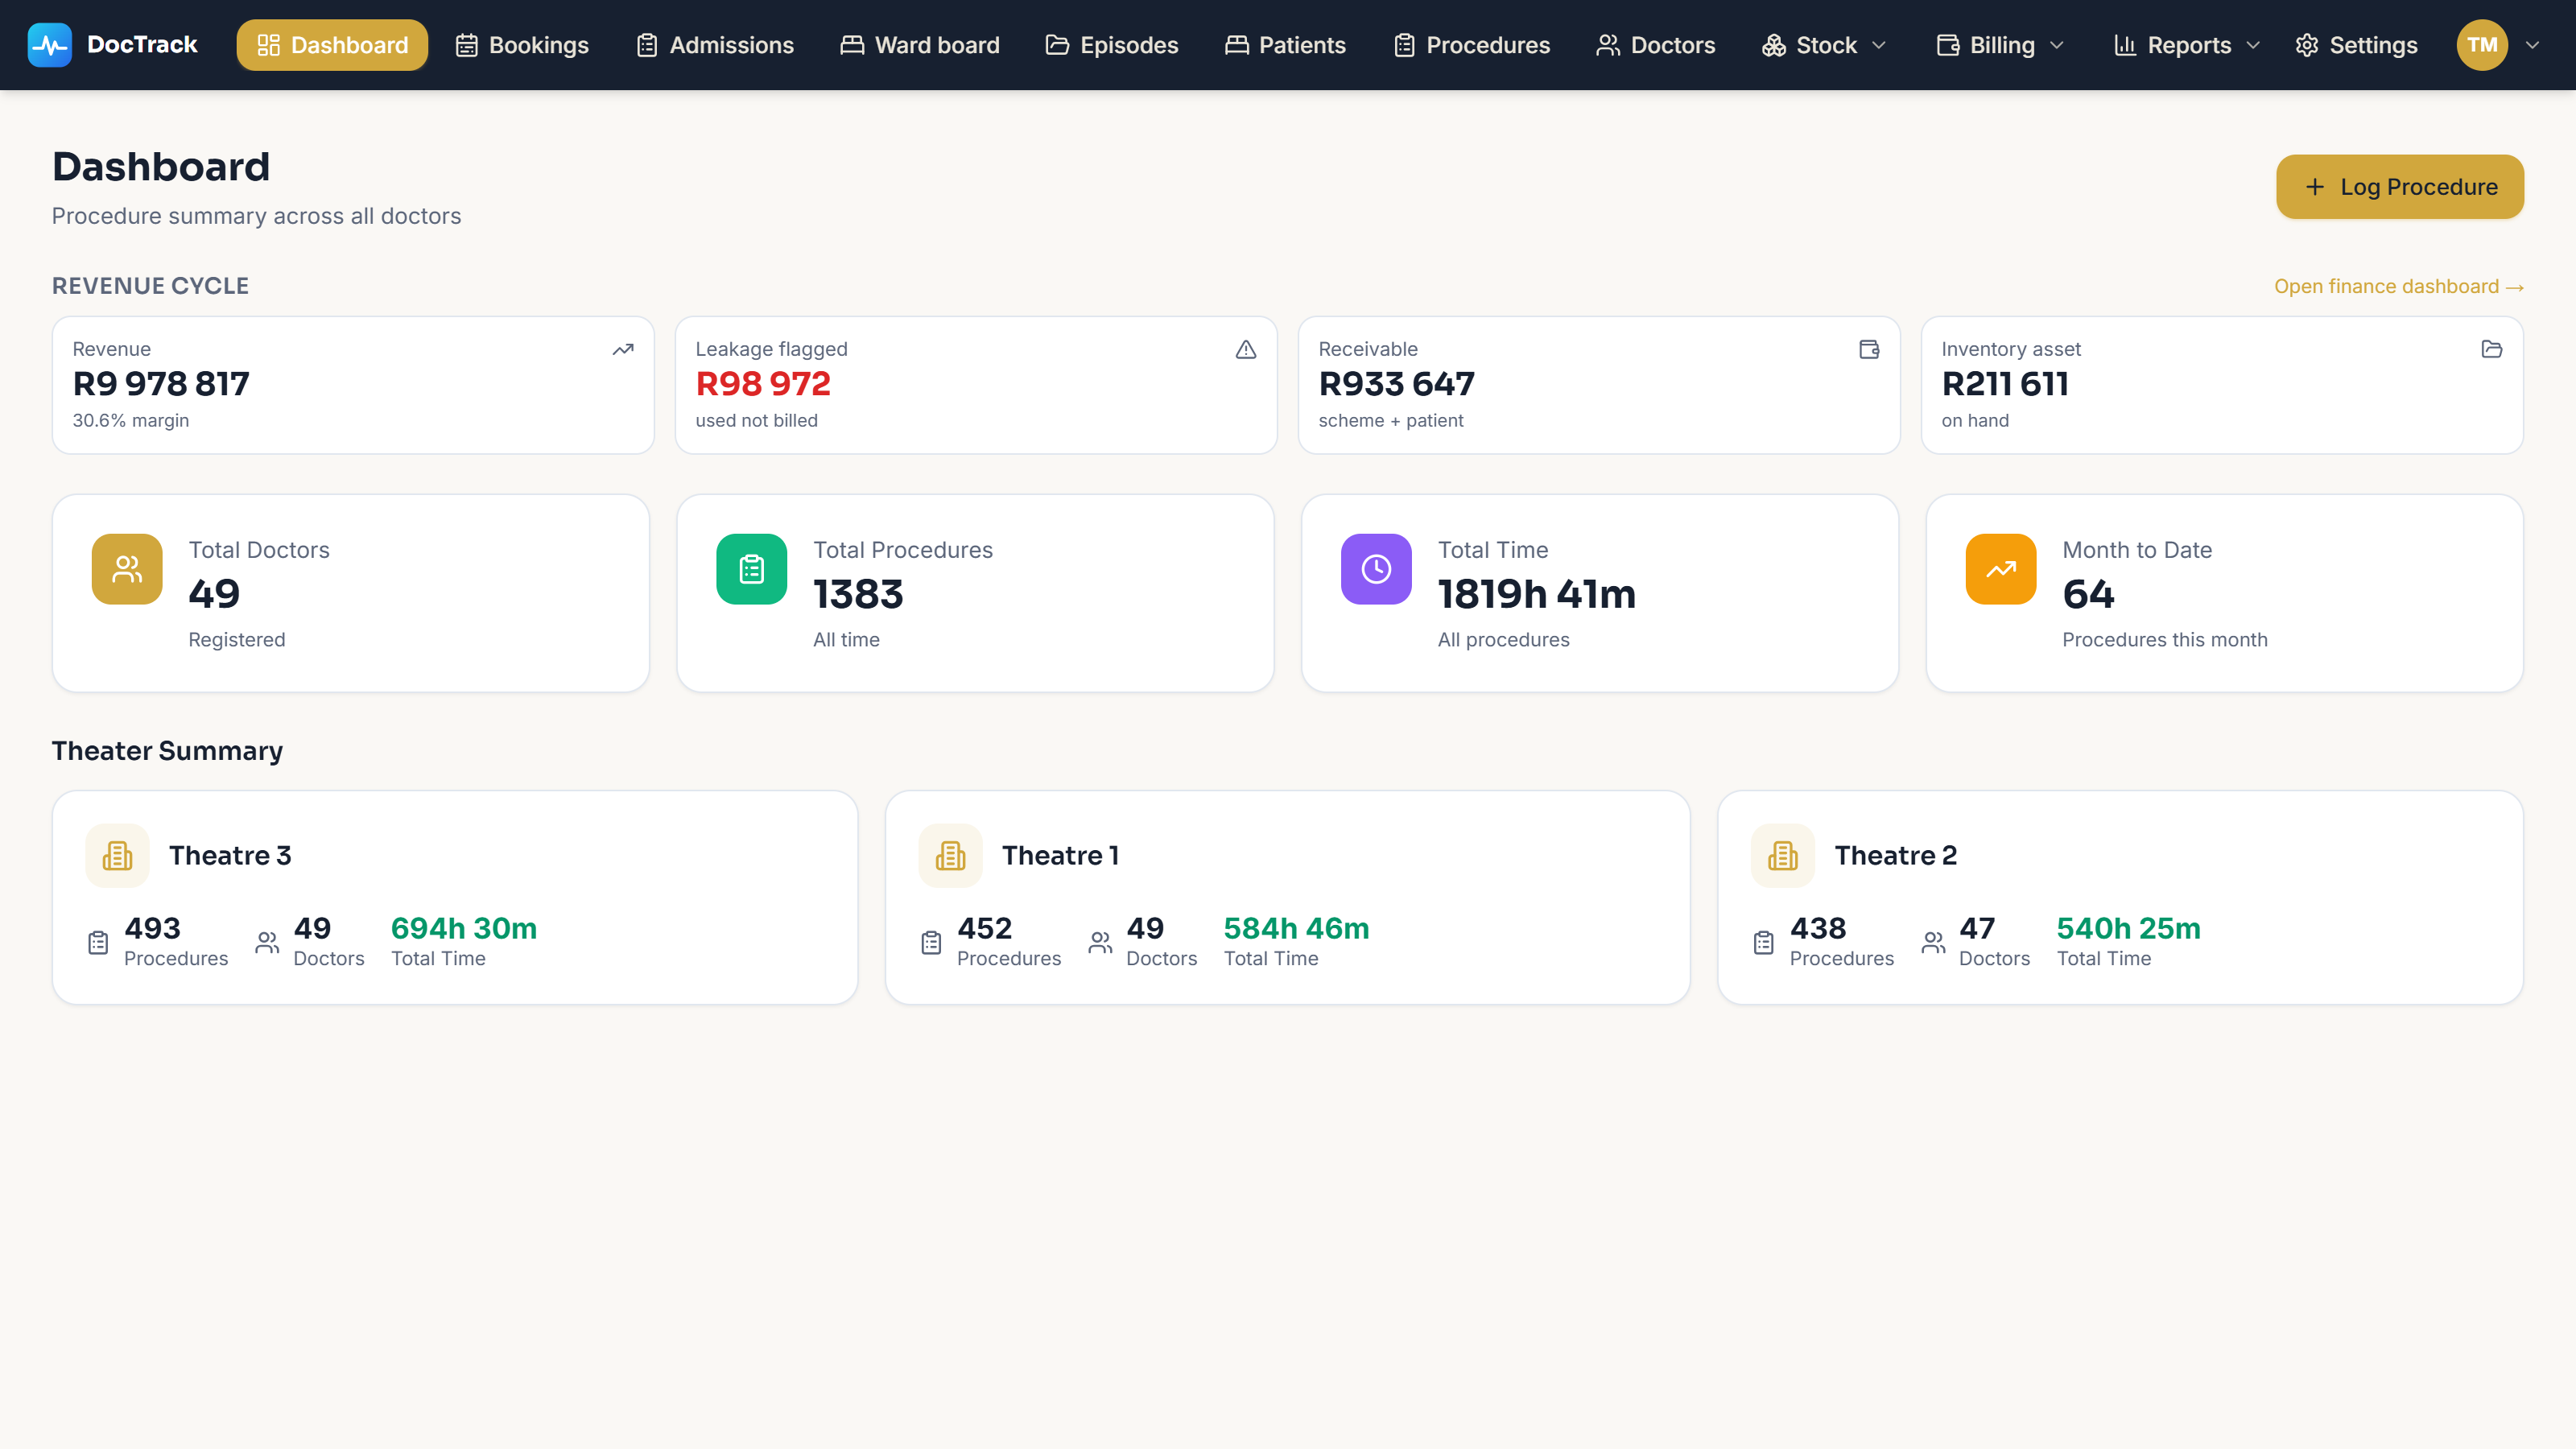Open finance dashboard link

click(2399, 287)
